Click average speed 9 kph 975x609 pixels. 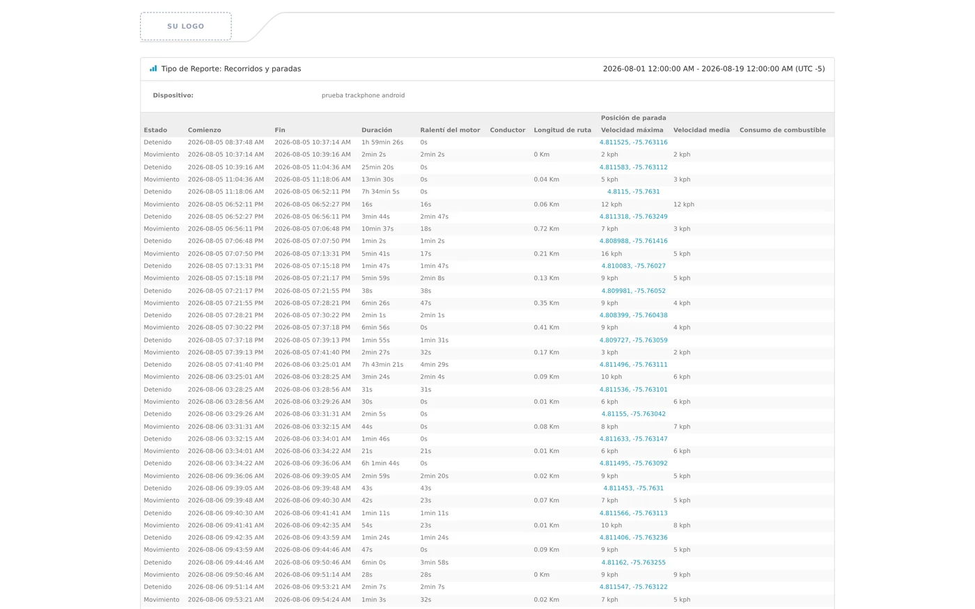click(x=682, y=575)
